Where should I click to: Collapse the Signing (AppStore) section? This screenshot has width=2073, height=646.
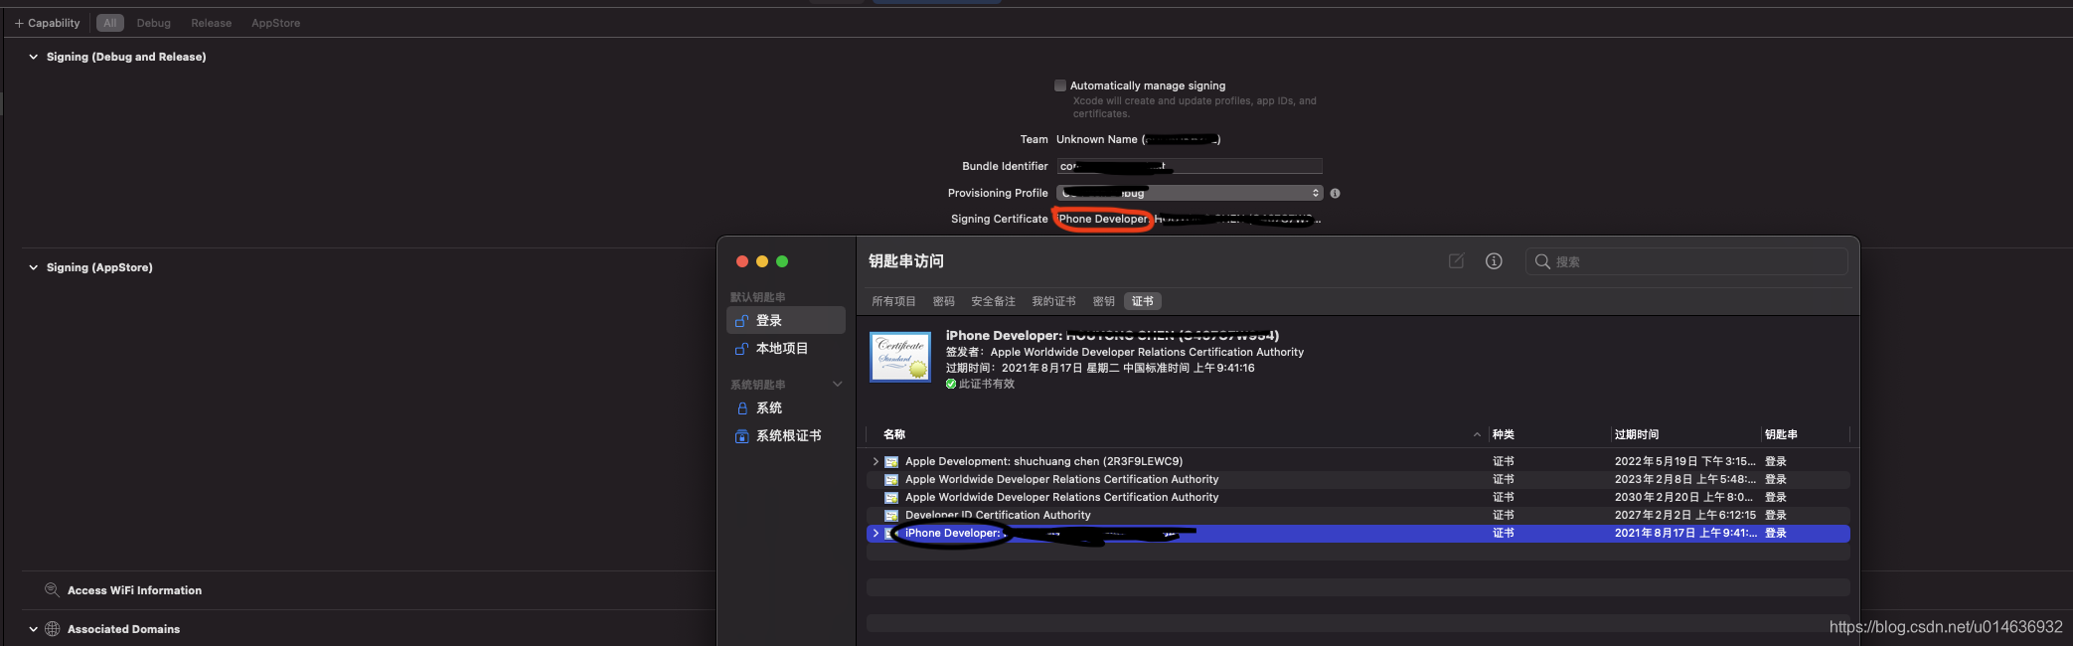tap(34, 267)
